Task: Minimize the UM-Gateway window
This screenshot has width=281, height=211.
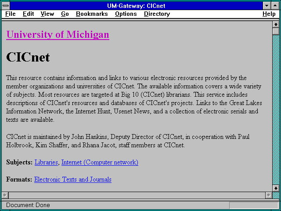Action: pyautogui.click(x=267, y=6)
